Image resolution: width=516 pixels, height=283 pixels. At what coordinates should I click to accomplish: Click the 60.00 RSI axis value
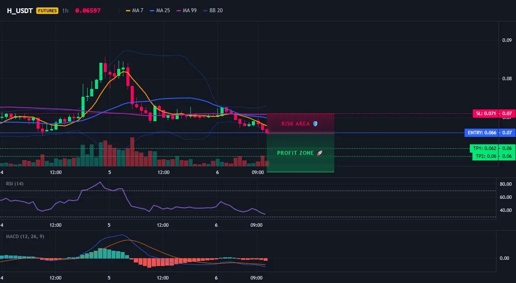[x=506, y=197]
